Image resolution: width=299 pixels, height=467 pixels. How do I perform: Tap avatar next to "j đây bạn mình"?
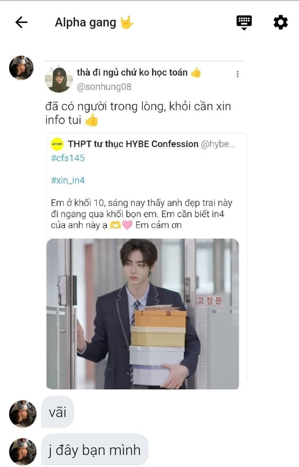(22, 451)
